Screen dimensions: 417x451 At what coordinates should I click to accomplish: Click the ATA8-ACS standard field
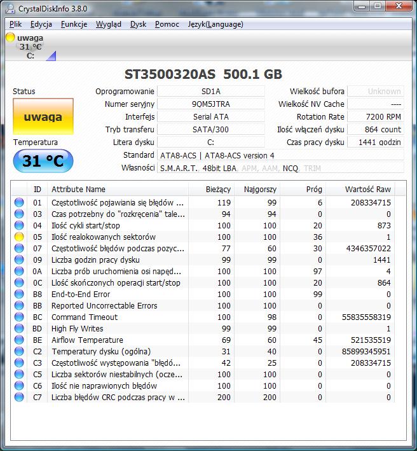[280, 156]
